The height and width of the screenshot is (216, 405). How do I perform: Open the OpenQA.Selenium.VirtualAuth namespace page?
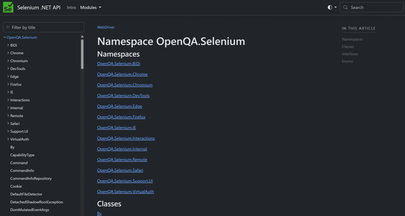click(x=126, y=192)
